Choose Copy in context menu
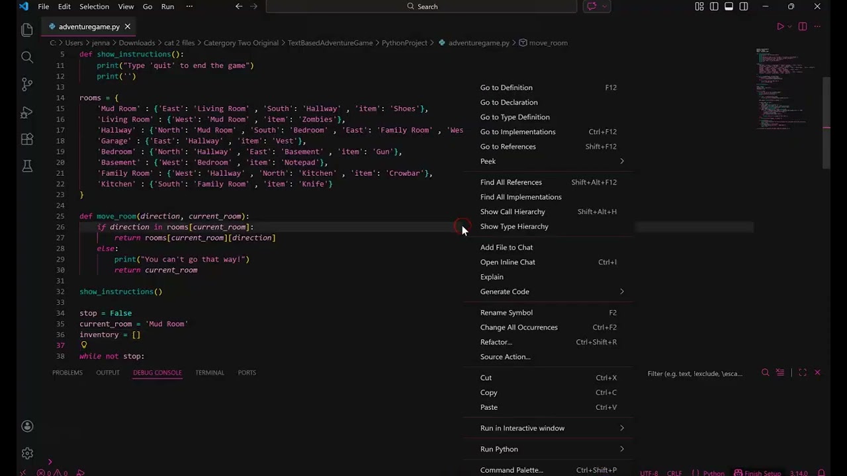847x476 pixels. pos(549,393)
